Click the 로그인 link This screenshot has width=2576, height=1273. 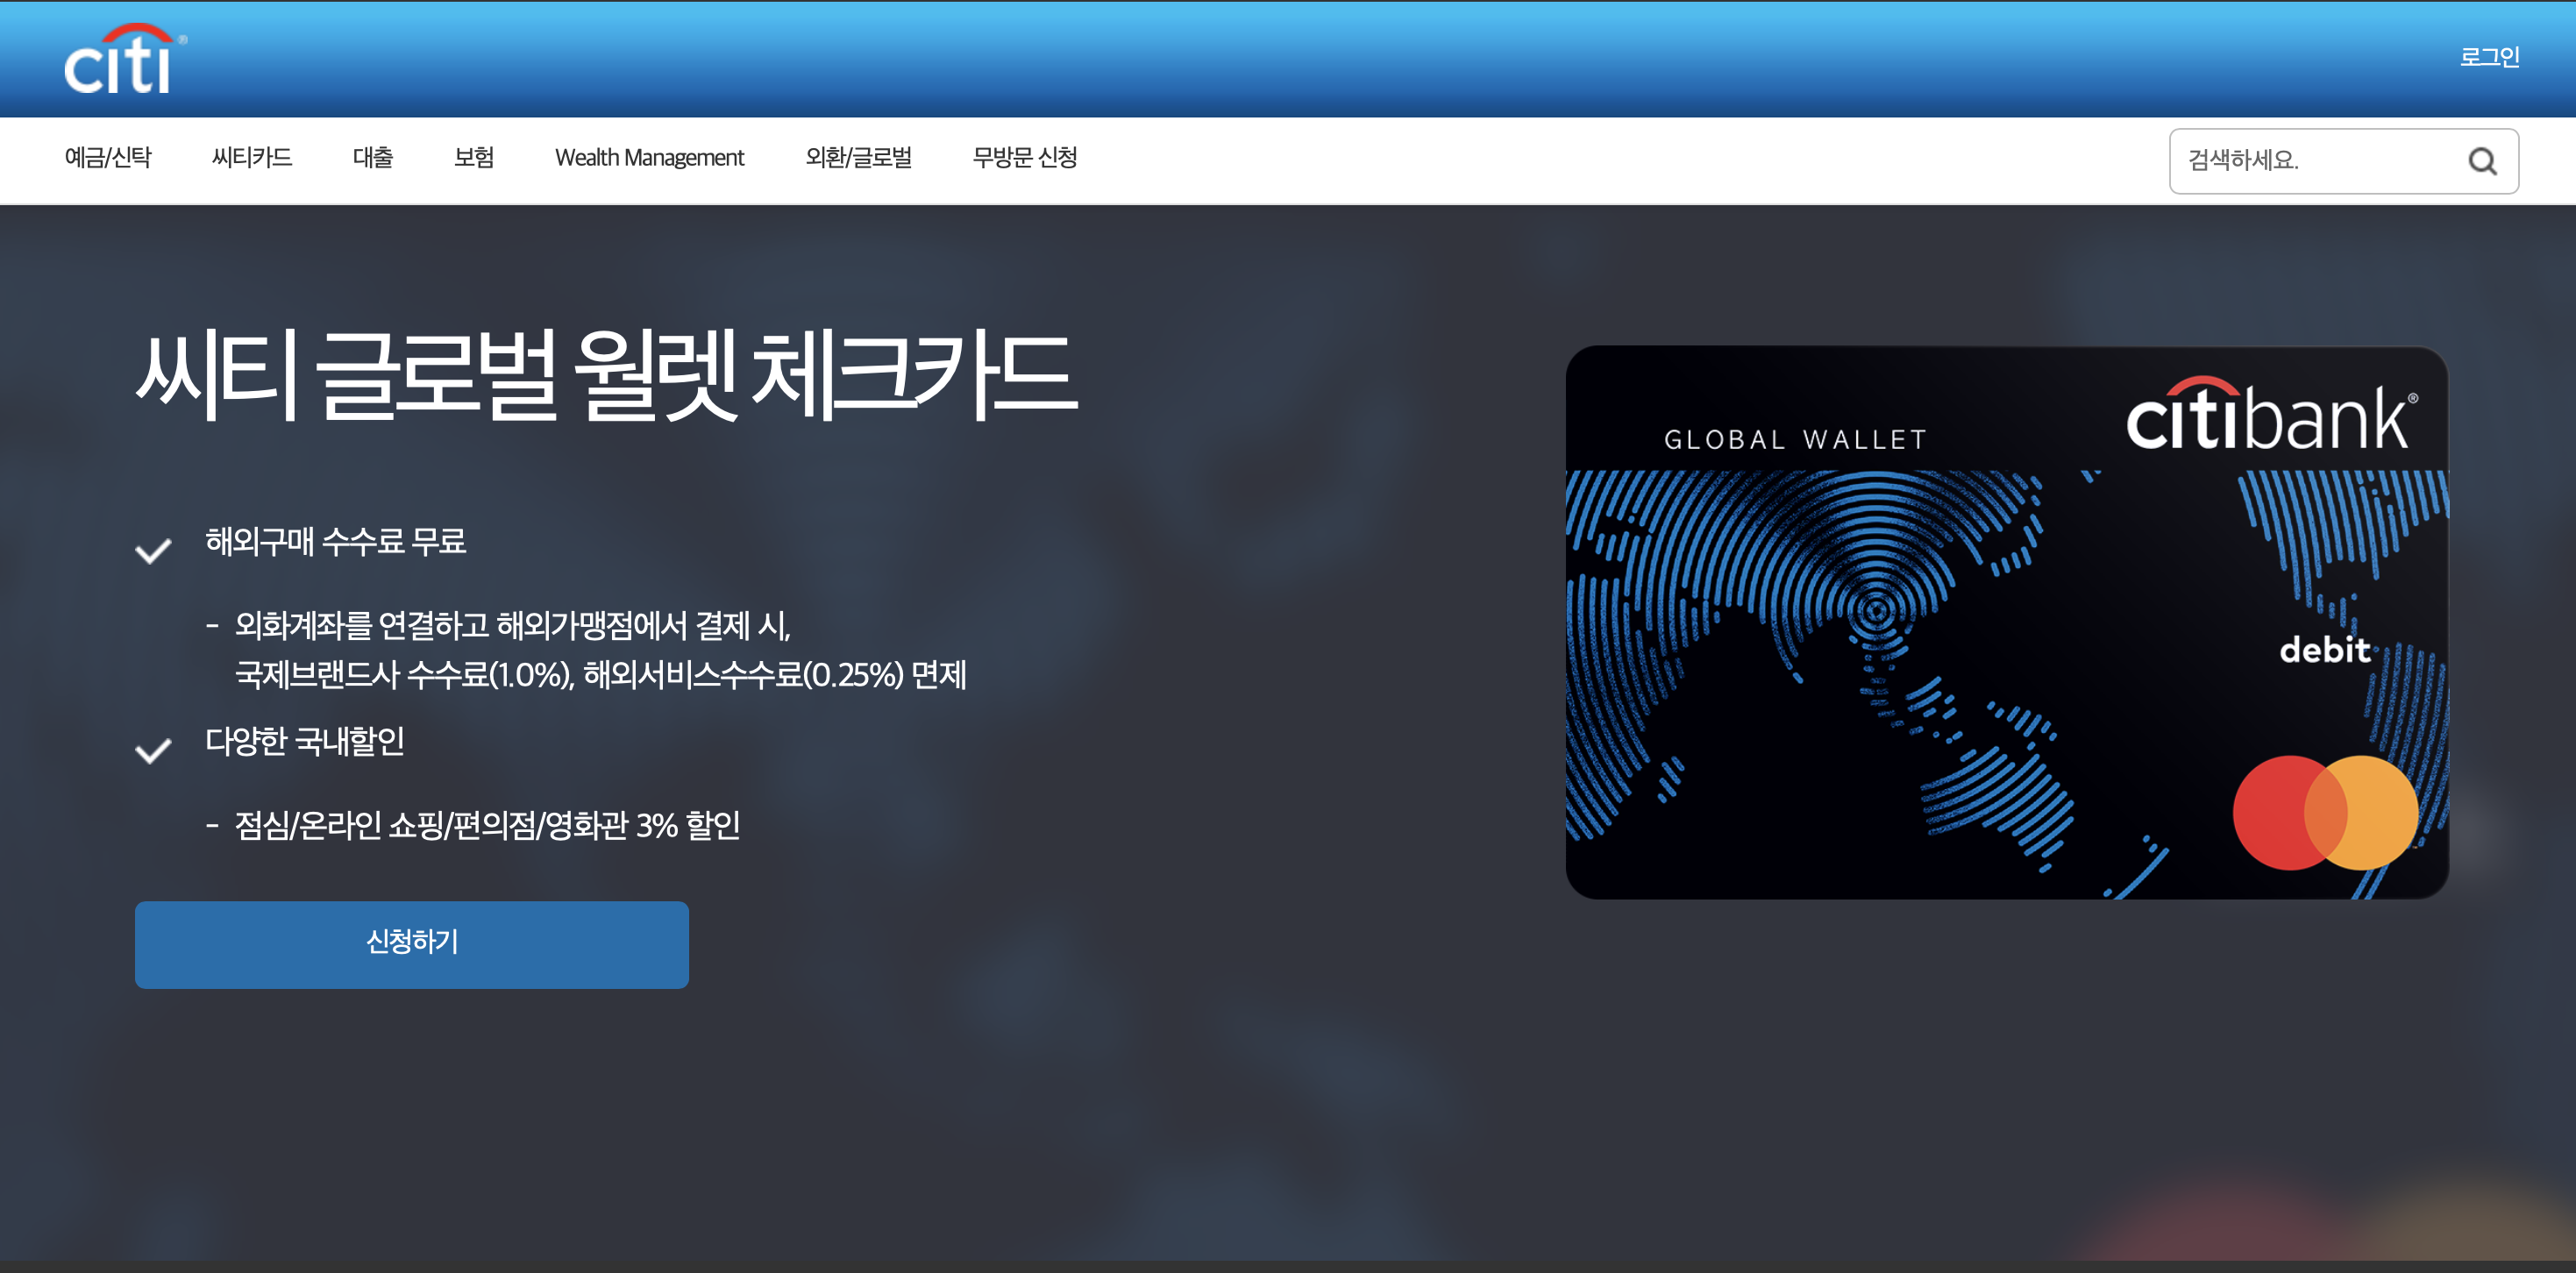2488,57
